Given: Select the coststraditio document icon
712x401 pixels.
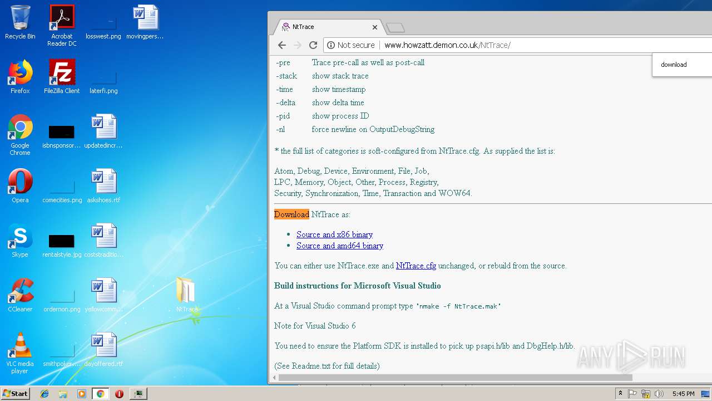Looking at the screenshot, I should pyautogui.click(x=103, y=241).
